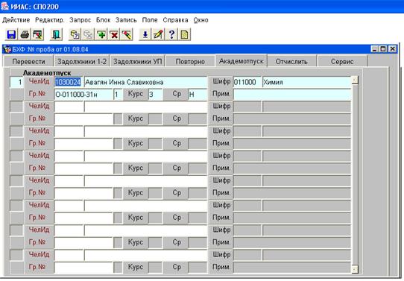
Task: Click the Save (floppy disk) toolbar icon
Action: click(x=11, y=34)
